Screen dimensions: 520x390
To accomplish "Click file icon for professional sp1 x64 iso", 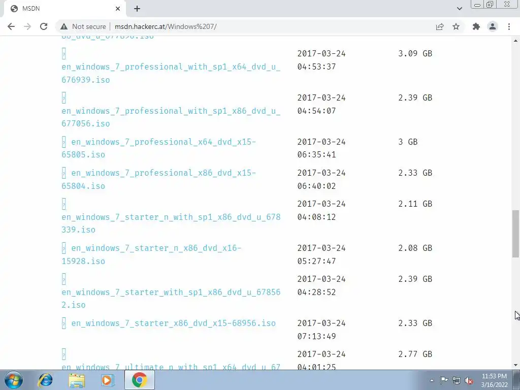I will point(63,53).
